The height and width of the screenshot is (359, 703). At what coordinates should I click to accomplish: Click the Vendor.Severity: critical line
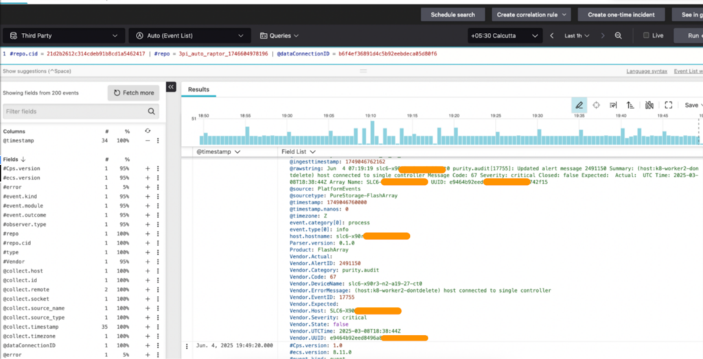coord(328,318)
